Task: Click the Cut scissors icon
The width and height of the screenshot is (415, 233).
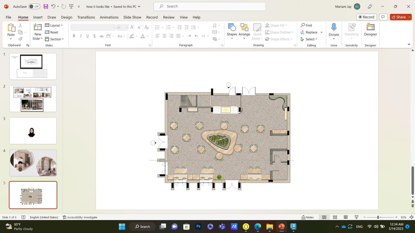Action: point(21,26)
